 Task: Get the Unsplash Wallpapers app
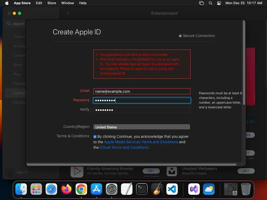pos(246,171)
